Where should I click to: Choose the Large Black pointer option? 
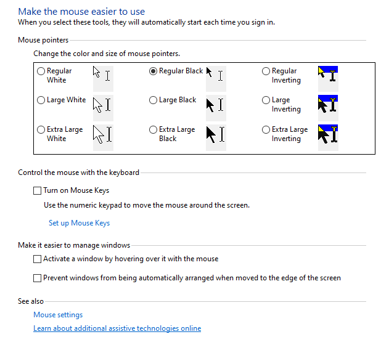click(x=154, y=100)
